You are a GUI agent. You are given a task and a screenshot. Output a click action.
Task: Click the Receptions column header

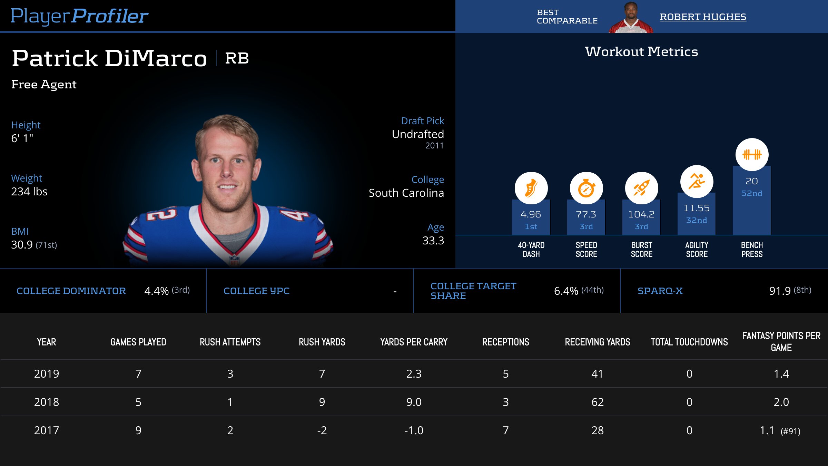[x=505, y=342]
